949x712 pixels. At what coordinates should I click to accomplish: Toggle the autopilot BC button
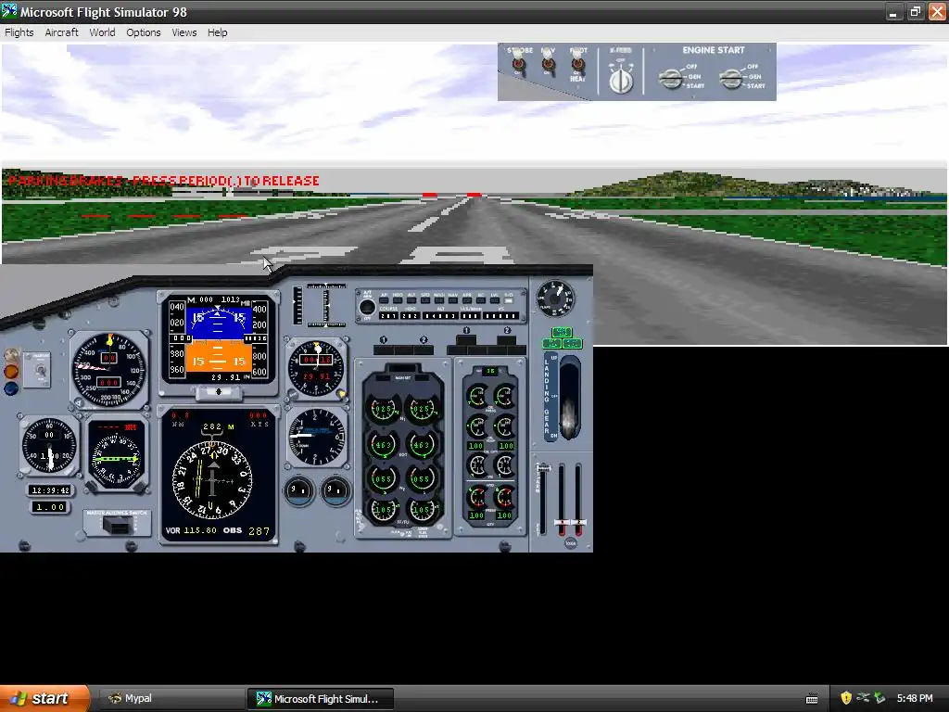(481, 299)
